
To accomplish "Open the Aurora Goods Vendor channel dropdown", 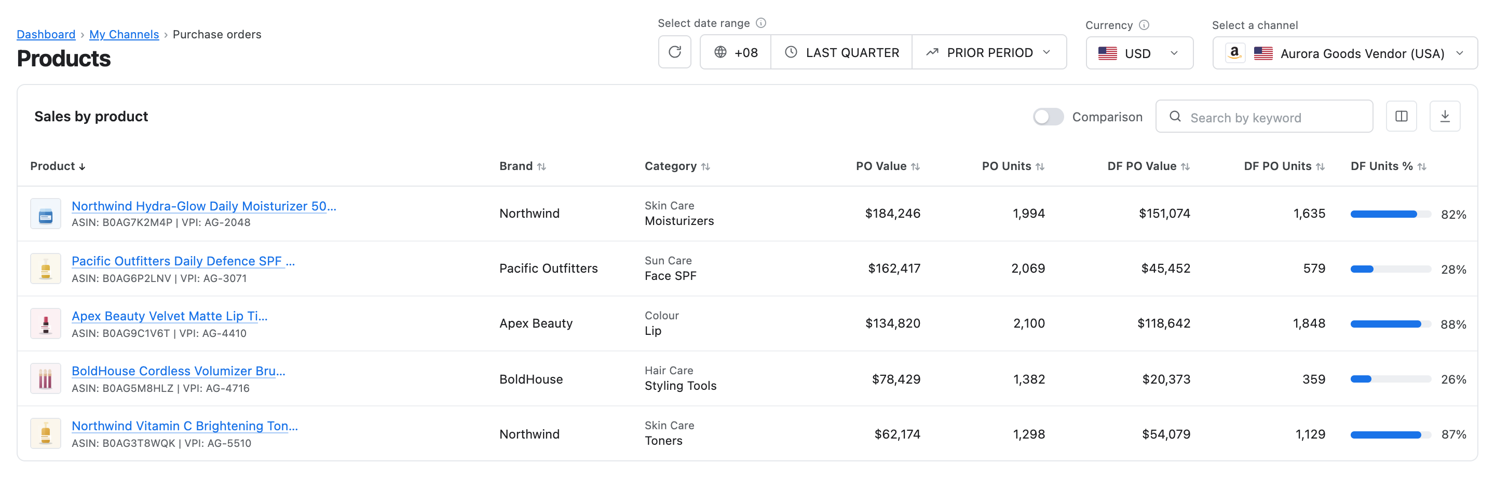I will click(1344, 53).
